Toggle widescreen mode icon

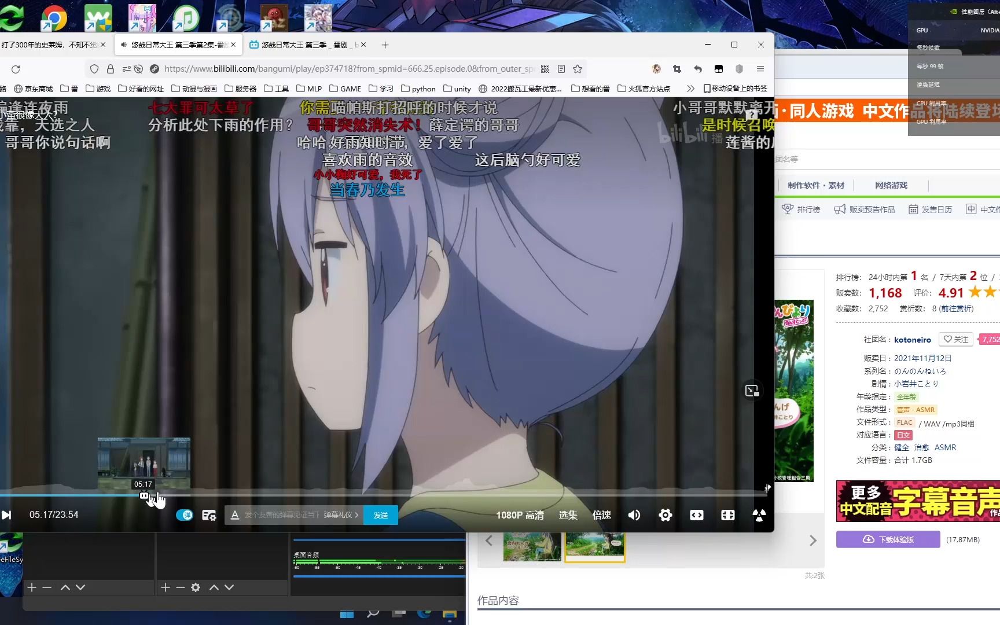tap(697, 515)
